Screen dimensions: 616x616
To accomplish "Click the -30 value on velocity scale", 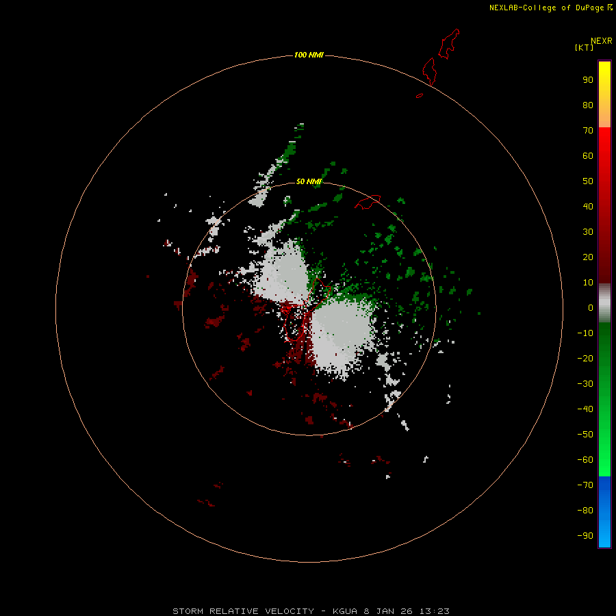I will point(585,384).
